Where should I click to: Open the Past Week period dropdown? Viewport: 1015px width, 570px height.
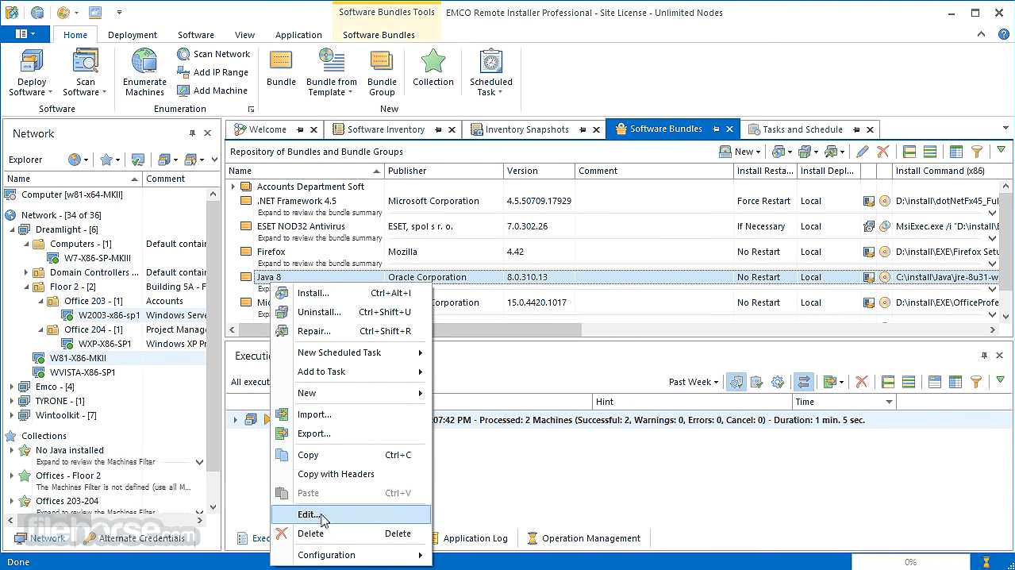click(694, 382)
